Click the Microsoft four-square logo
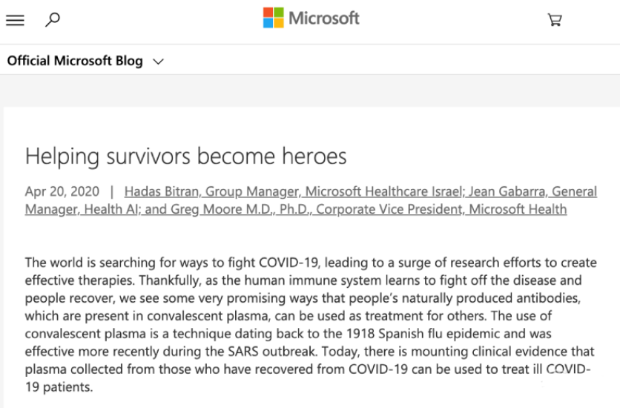Viewport: 620px width, 408px height. tap(273, 18)
